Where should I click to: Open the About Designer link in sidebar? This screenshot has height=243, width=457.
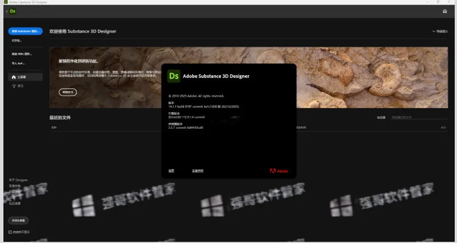[x=18, y=180]
